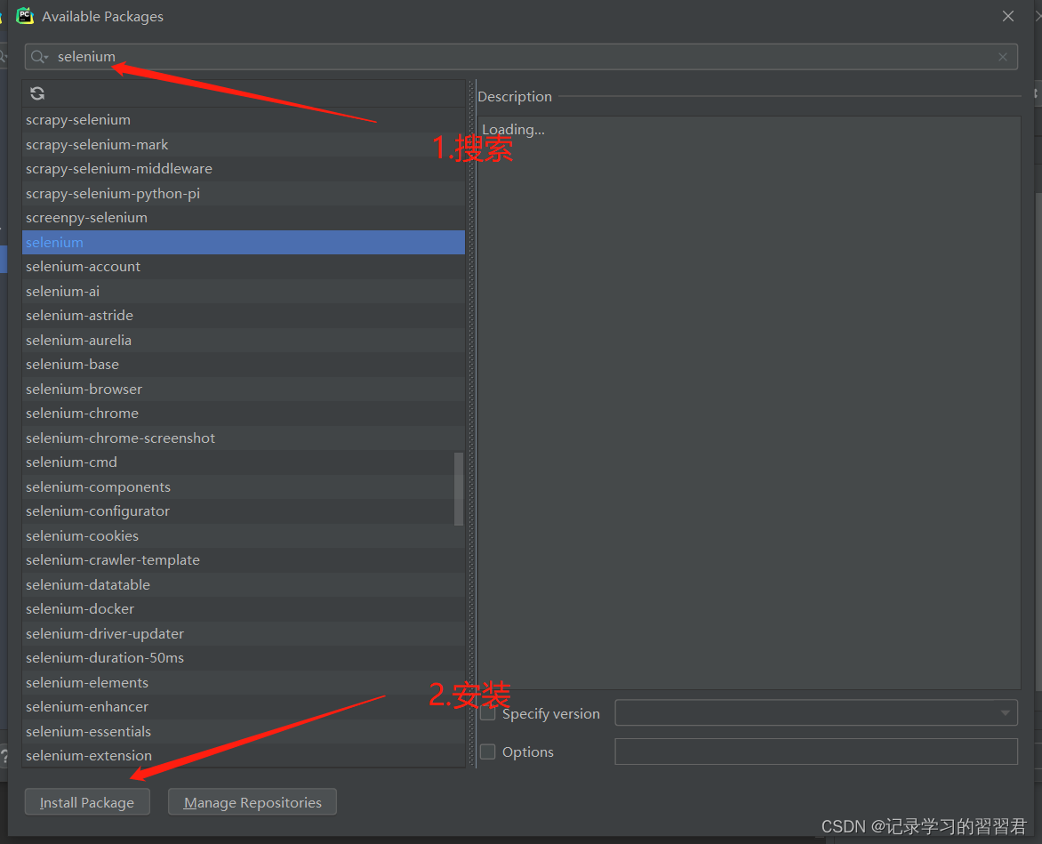Click the search magnifier icon

coord(39,57)
